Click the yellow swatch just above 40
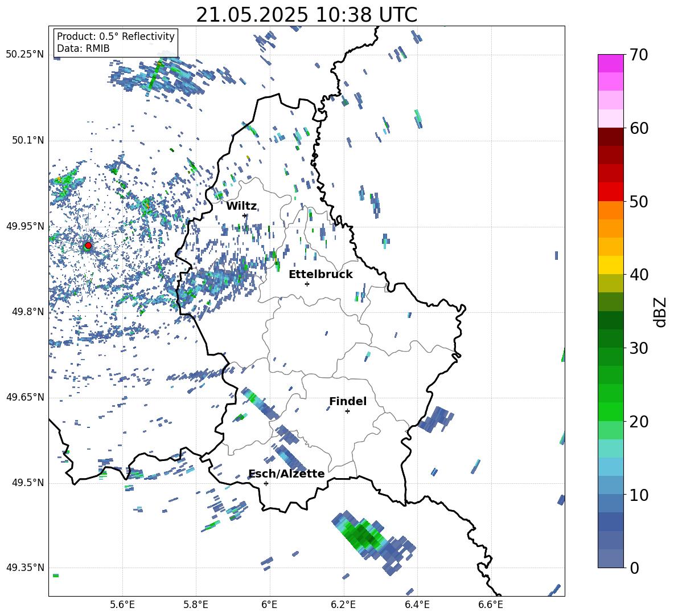Viewport: 674px width, 616px height. click(610, 266)
